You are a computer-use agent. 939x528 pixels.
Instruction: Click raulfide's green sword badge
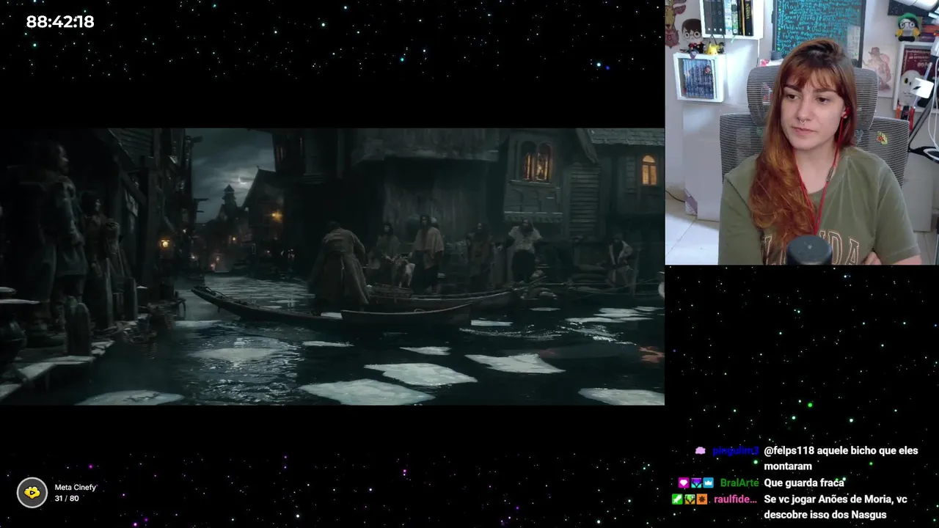pyautogui.click(x=677, y=499)
